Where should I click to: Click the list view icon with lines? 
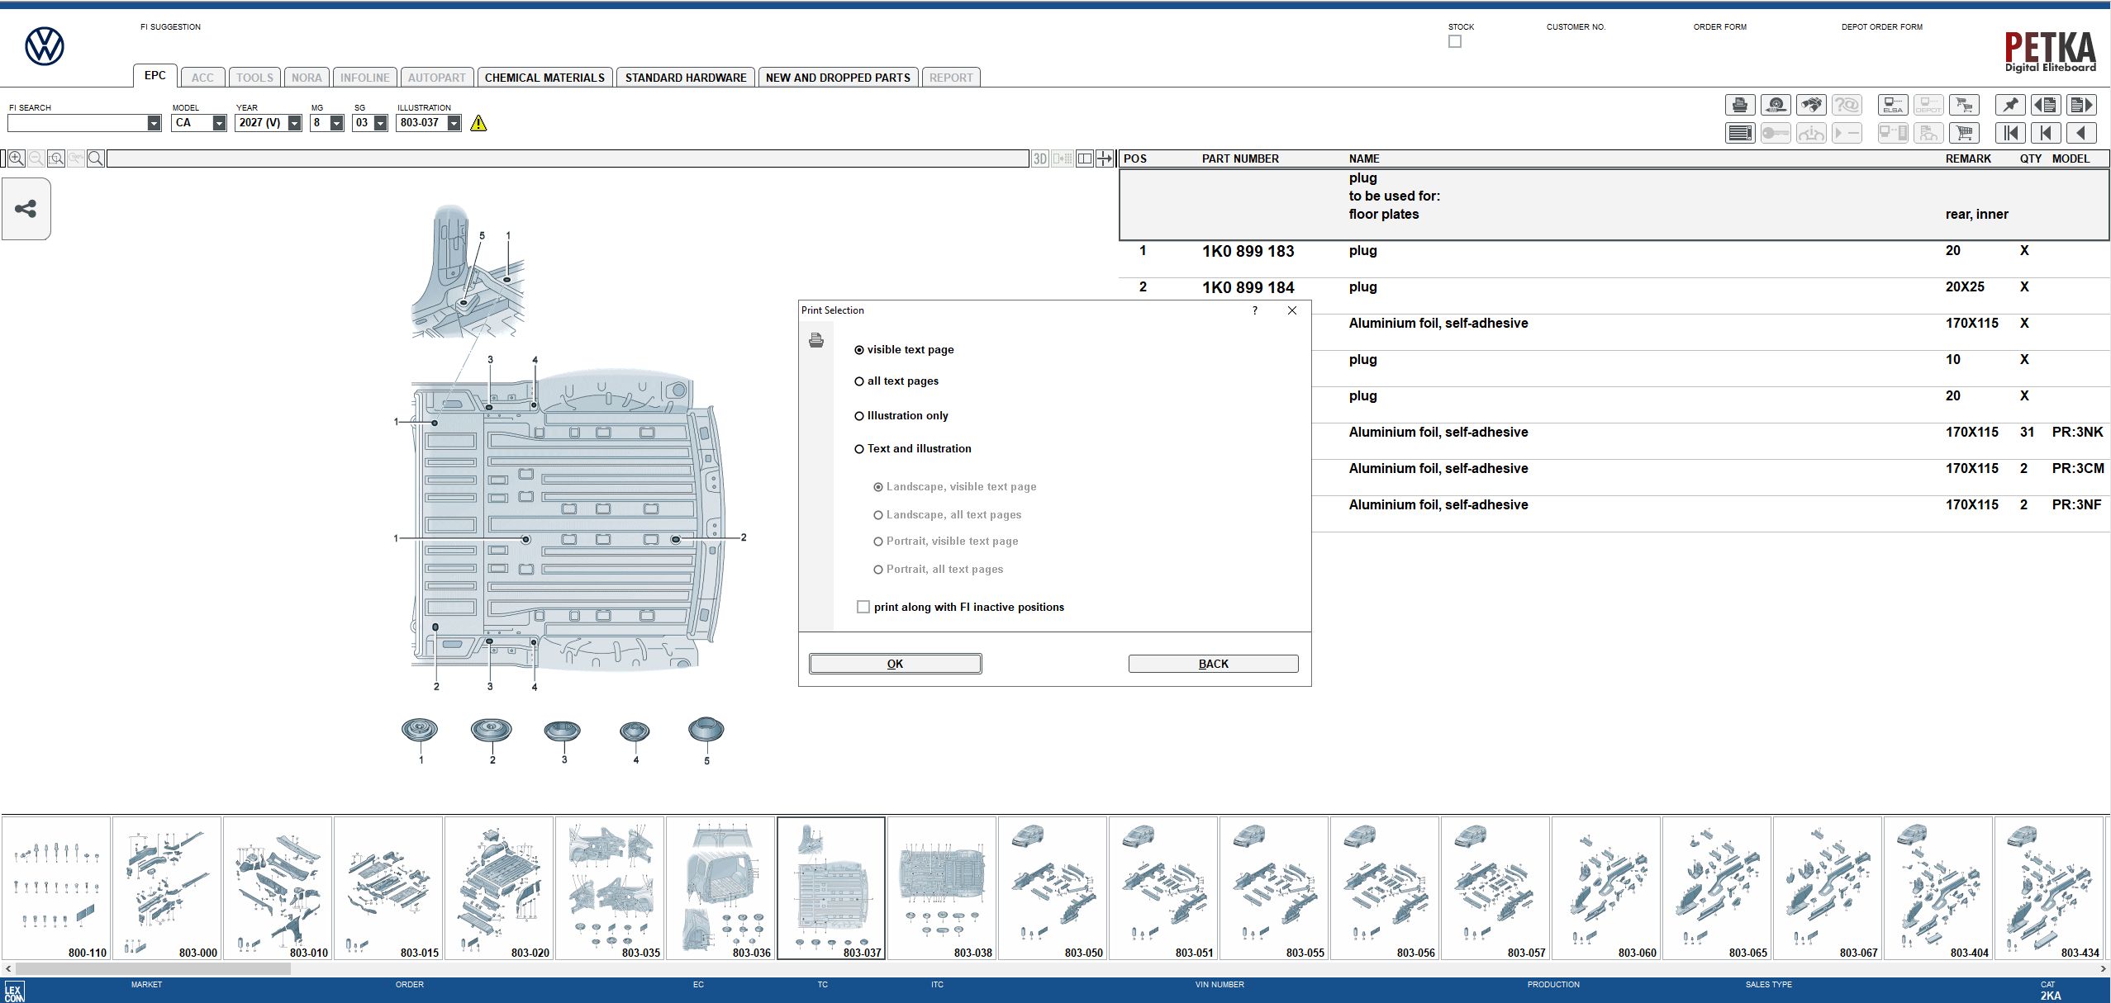tap(1740, 133)
